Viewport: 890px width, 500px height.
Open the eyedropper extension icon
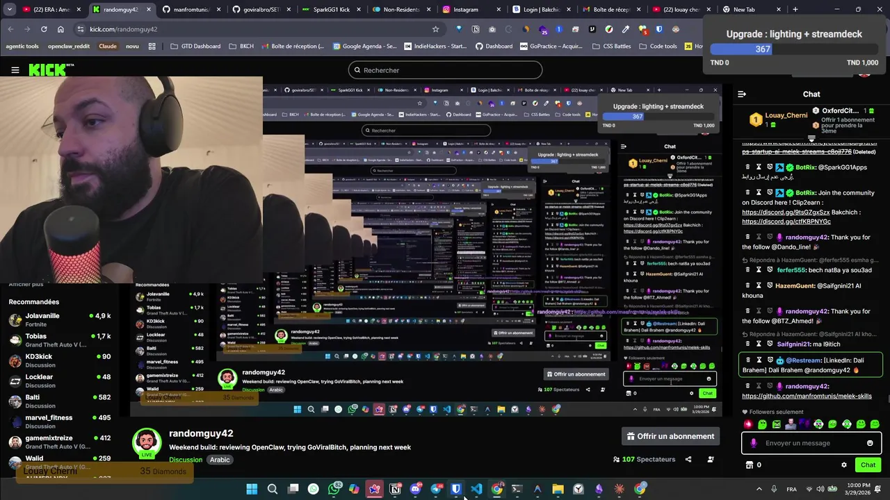click(626, 29)
